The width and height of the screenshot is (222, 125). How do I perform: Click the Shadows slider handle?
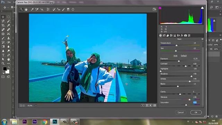click(191, 76)
